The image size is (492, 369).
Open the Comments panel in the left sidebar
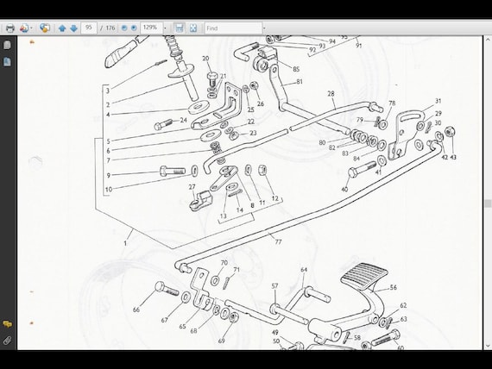[7, 324]
